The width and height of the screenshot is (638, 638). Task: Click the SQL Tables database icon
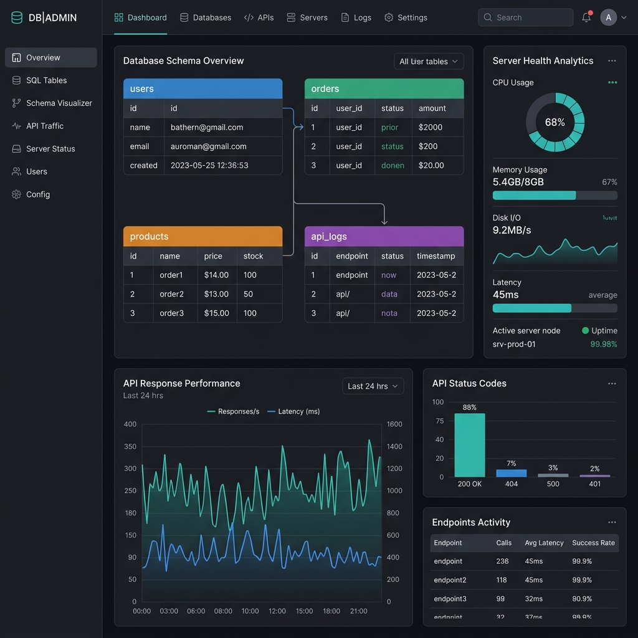pos(16,80)
